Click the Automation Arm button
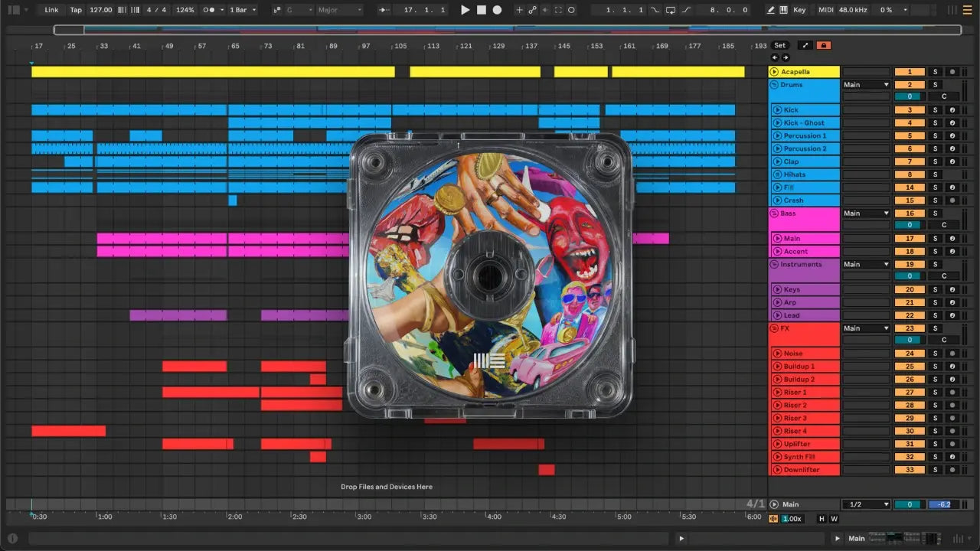 [x=531, y=10]
